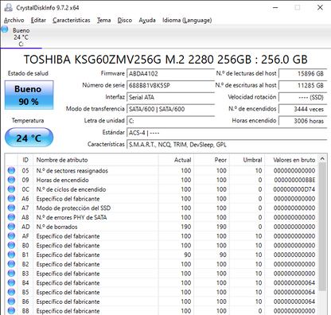Click the Estado de salud label
The image size is (331, 315).
click(28, 73)
